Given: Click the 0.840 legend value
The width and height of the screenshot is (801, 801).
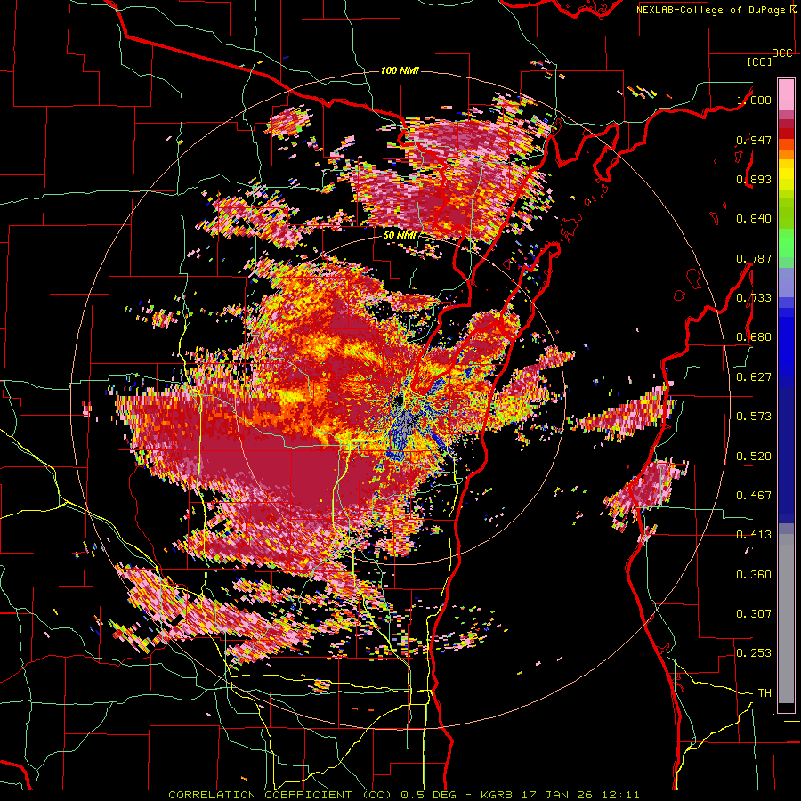Looking at the screenshot, I should pyautogui.click(x=754, y=219).
